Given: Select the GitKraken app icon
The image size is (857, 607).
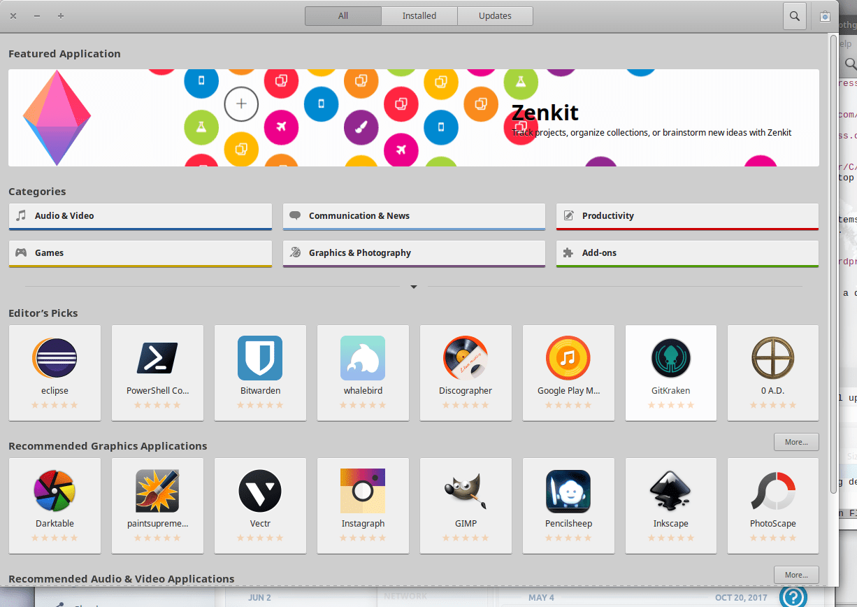Looking at the screenshot, I should click(671, 358).
